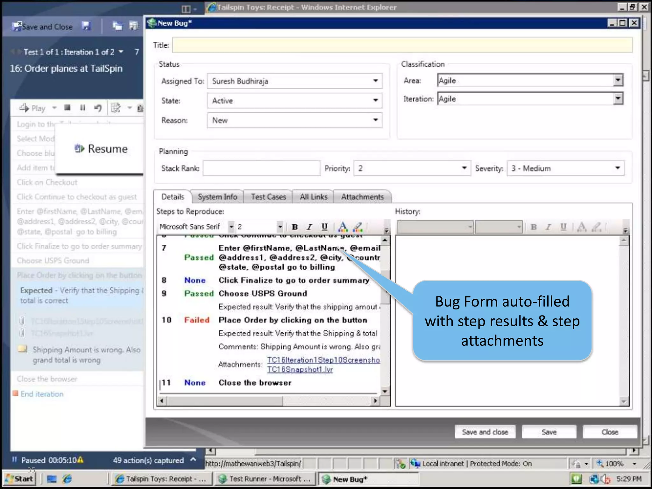Click the save disk icon beside Save and Close

pos(86,26)
